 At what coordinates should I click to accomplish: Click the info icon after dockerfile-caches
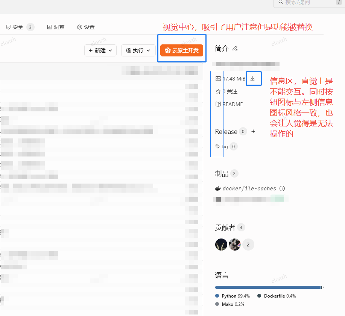tap(282, 188)
